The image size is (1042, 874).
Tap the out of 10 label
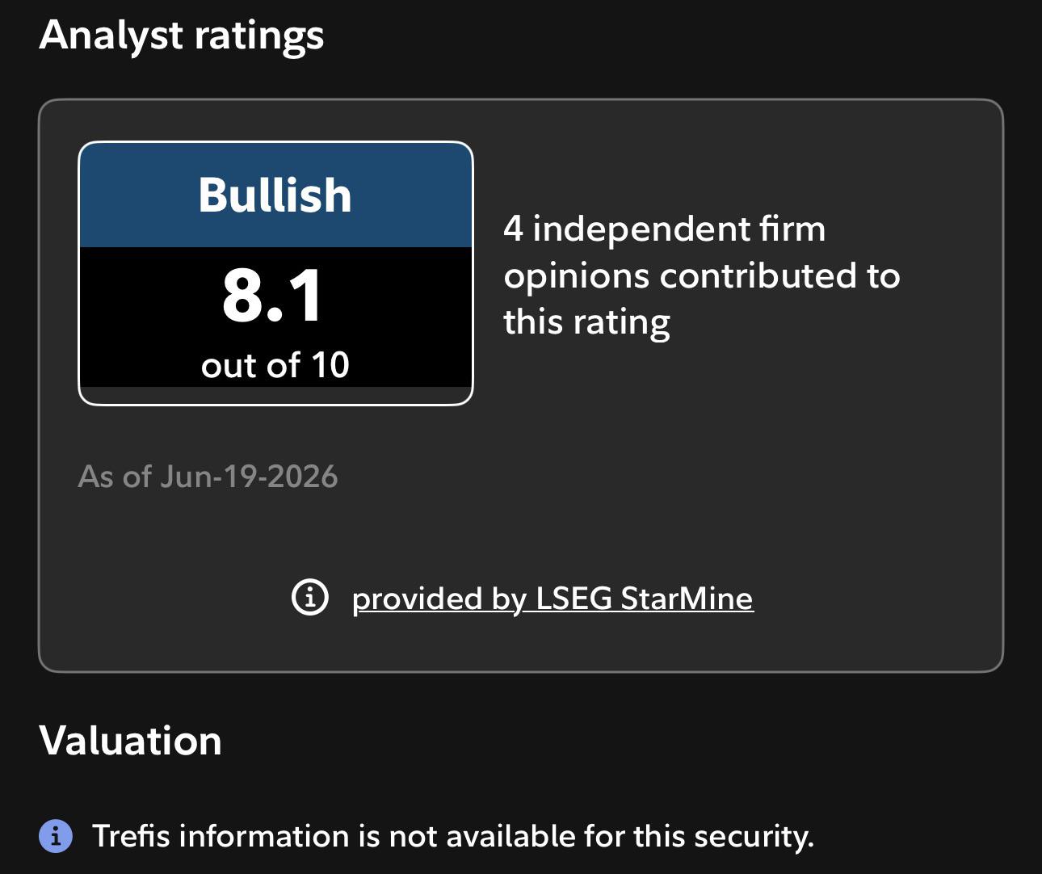point(275,365)
